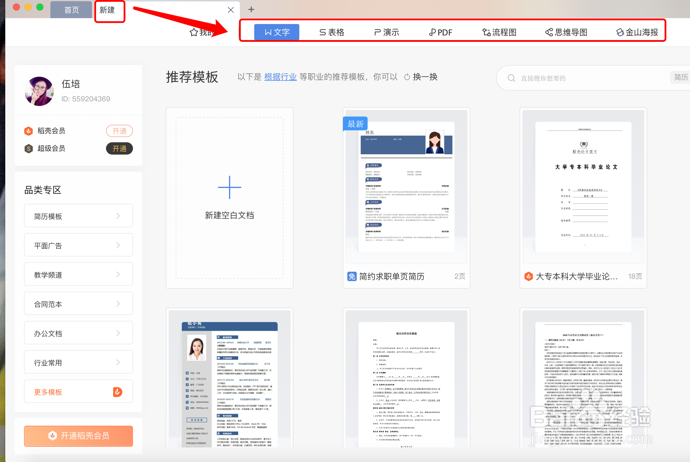Image resolution: width=690 pixels, height=462 pixels.
Task: Click the 根据行业 link
Action: tap(280, 77)
